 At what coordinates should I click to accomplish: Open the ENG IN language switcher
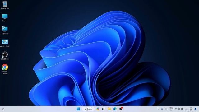click(x=171, y=109)
